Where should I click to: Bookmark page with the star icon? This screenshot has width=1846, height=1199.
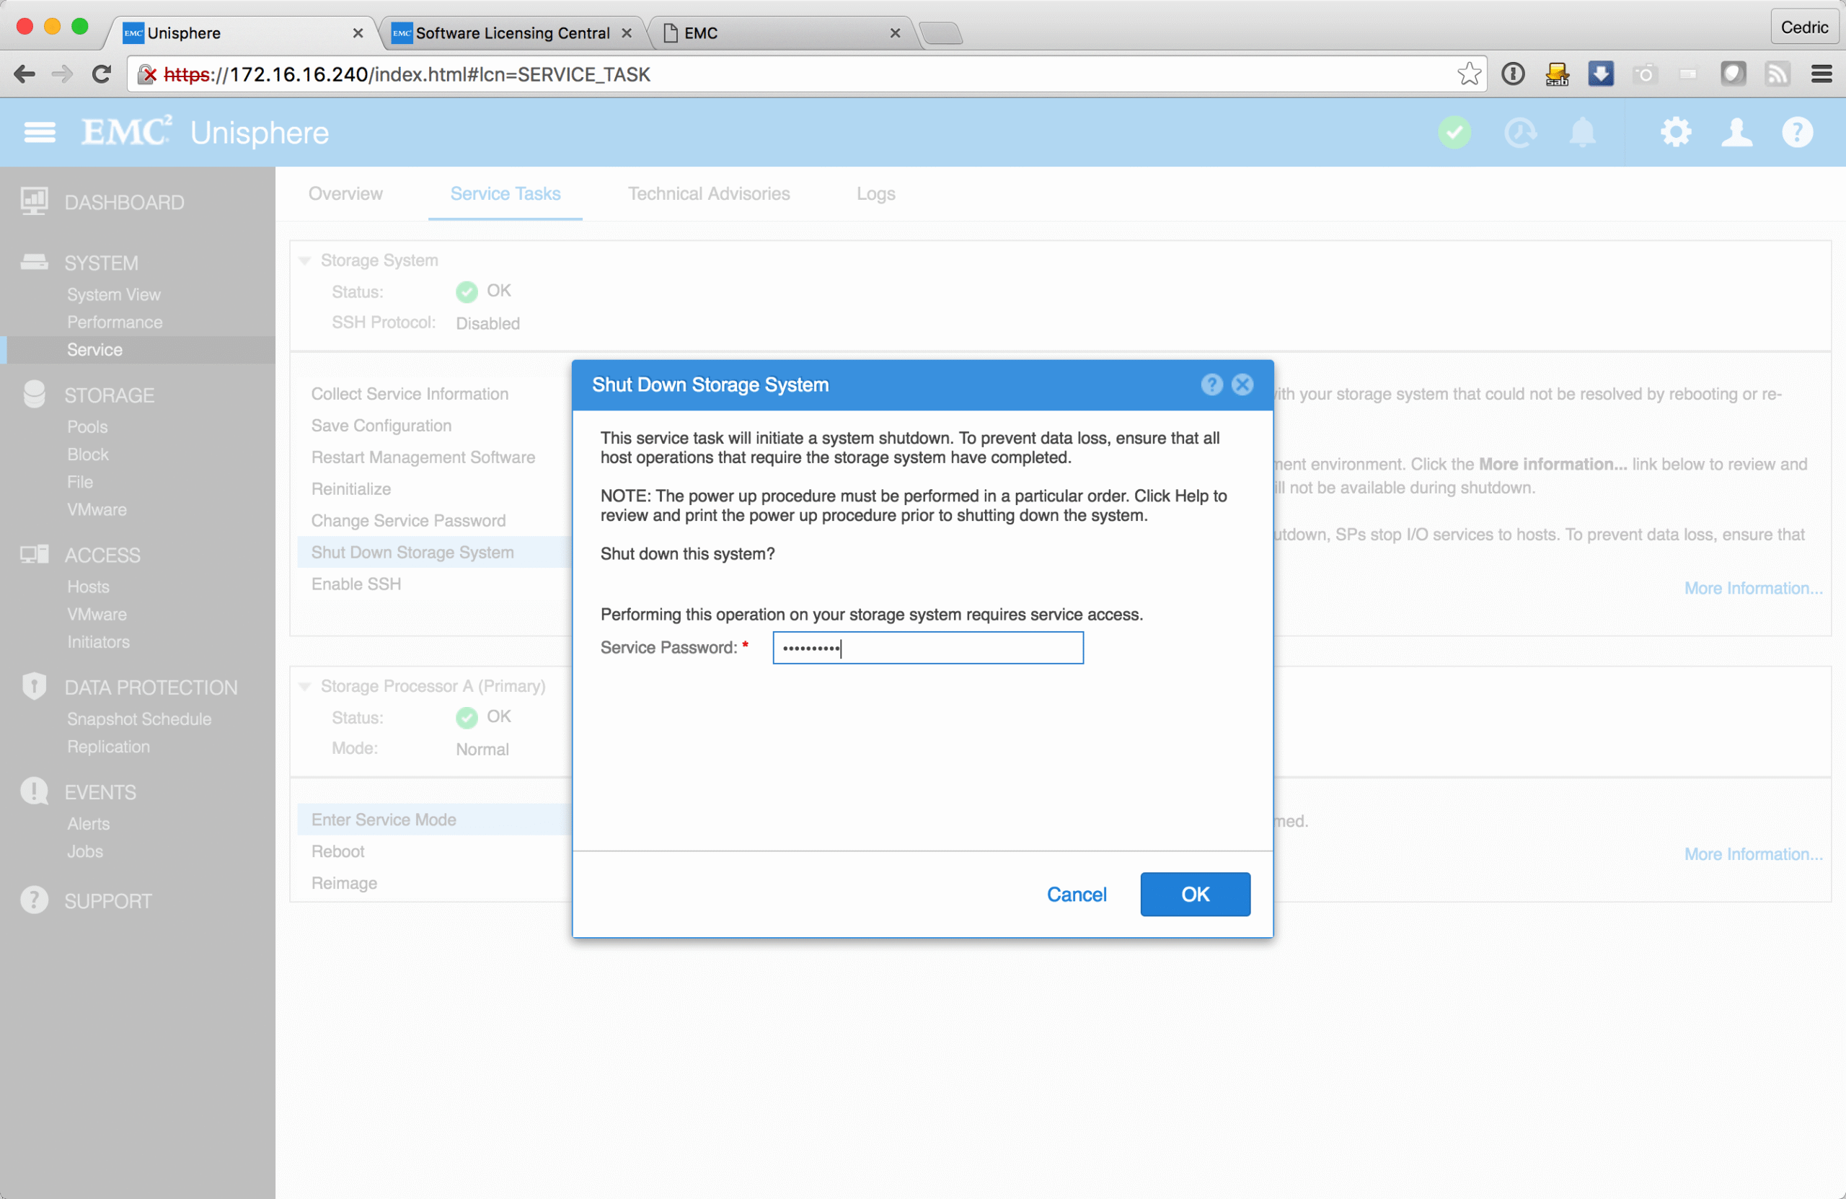1468,74
